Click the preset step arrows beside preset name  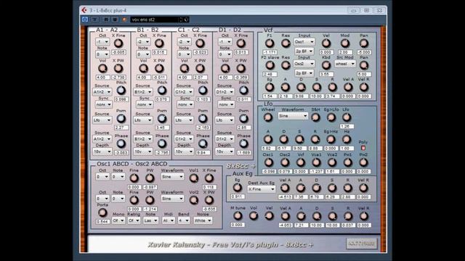pos(181,20)
